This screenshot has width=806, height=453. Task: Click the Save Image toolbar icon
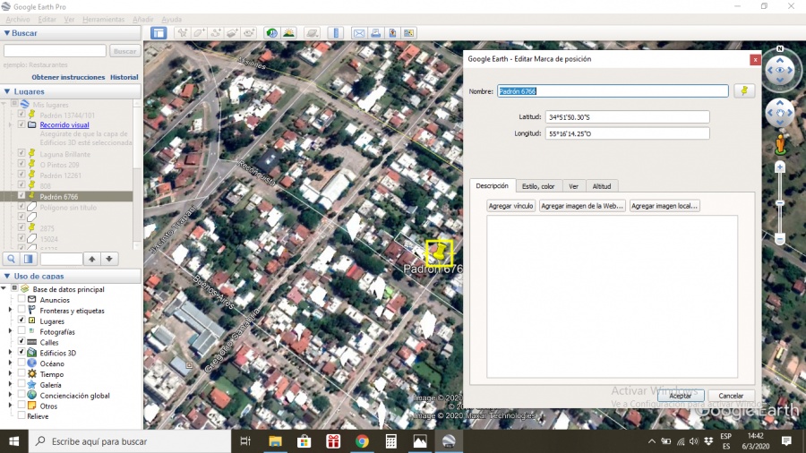pyautogui.click(x=392, y=33)
